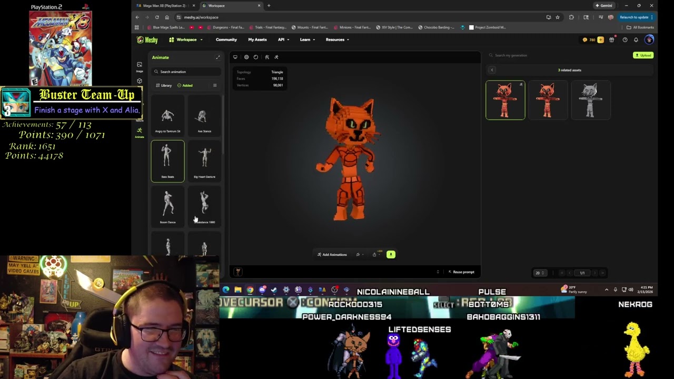Open Chrome from the taskbar
The image size is (674, 379).
[250, 290]
